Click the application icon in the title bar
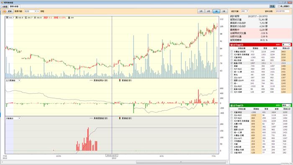 tap(2, 3)
